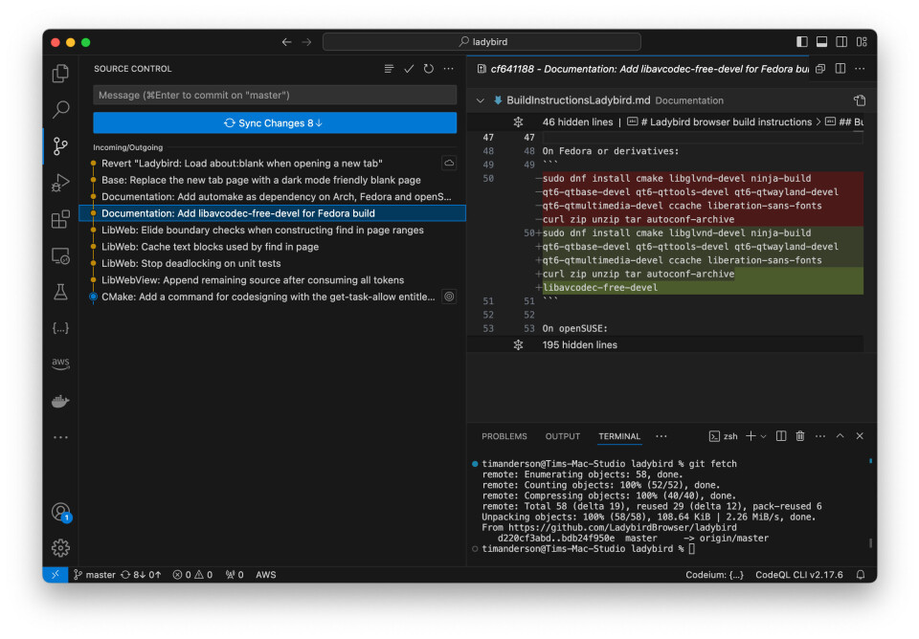Viewport: 919px width, 639px height.
Task: Click the remote window indicator in status bar
Action: pos(56,575)
